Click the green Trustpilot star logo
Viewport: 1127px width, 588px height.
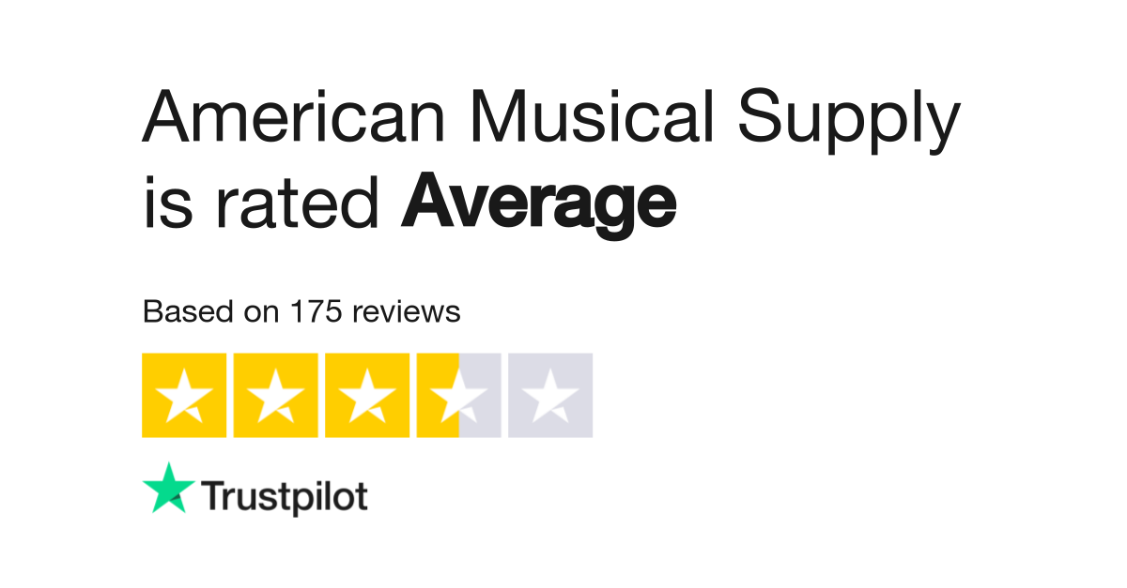click(x=169, y=489)
